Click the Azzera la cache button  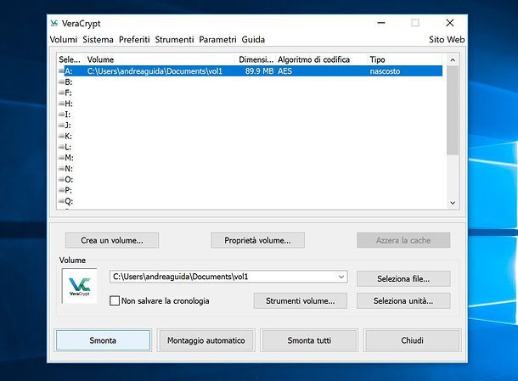click(403, 240)
